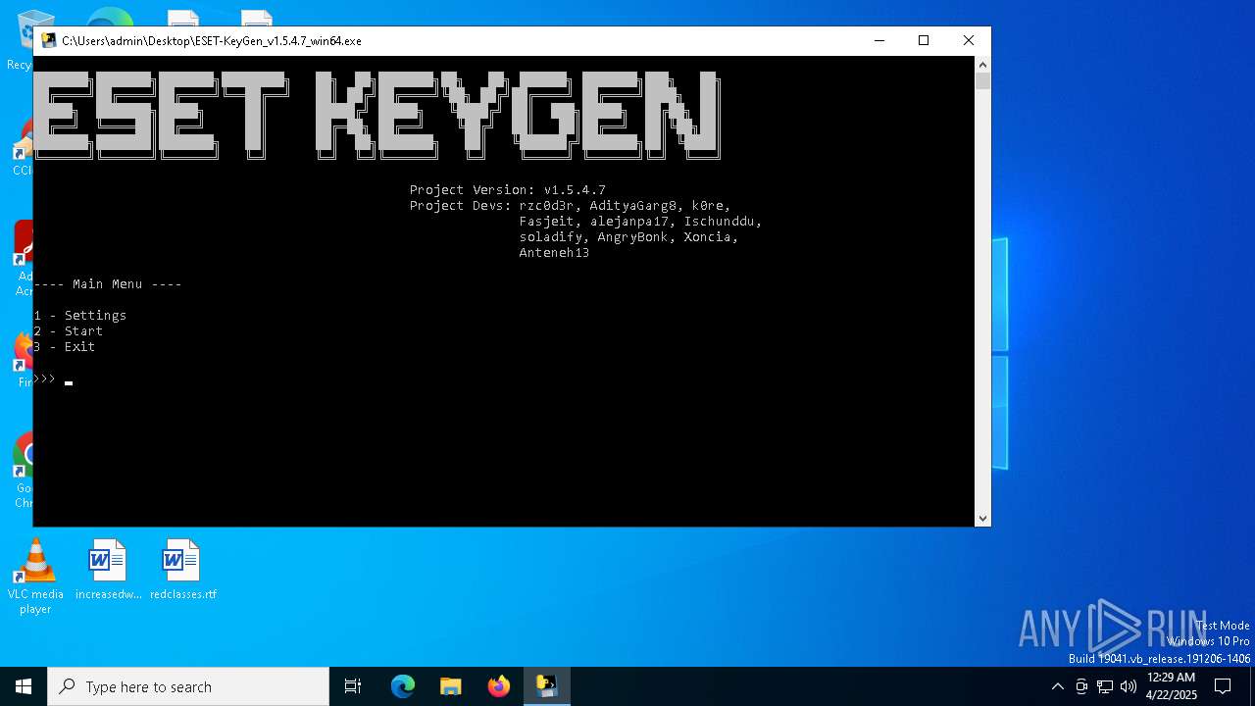Open Task View on the taskbar
This screenshot has width=1255, height=706.
pos(353,686)
